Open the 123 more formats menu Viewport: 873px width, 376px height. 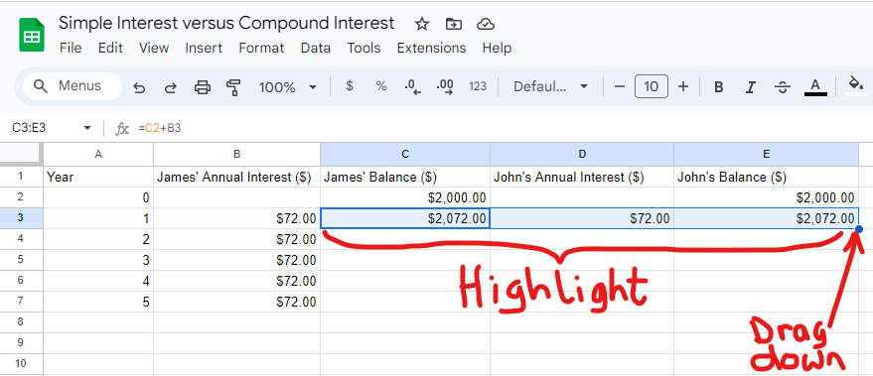tap(478, 86)
